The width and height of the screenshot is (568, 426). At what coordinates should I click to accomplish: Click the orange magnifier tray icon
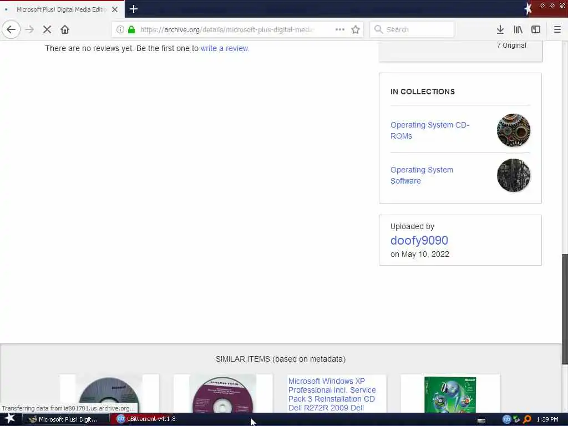(x=527, y=419)
